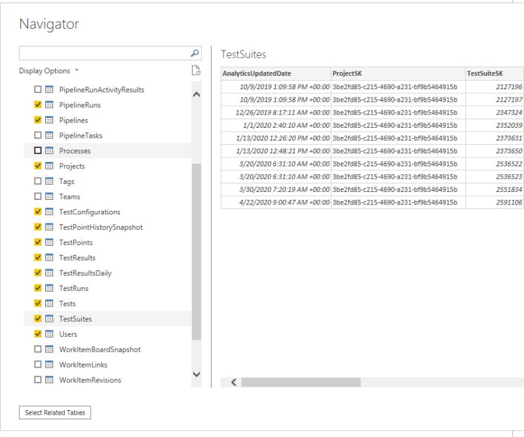This screenshot has width=524, height=437.
Task: Open the Display Options dropdown
Action: [x=48, y=71]
